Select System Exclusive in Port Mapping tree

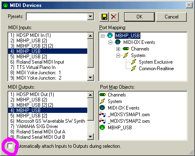156,62
